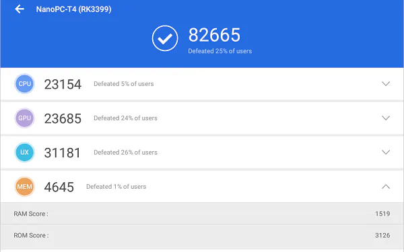Click 'Defeated 1% of users' text

116,187
